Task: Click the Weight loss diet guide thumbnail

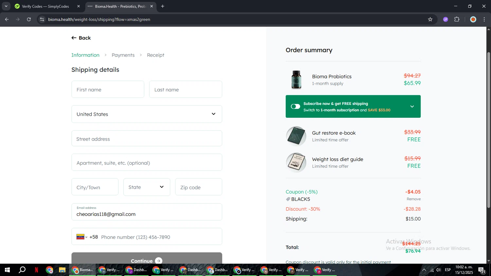Action: tap(296, 163)
